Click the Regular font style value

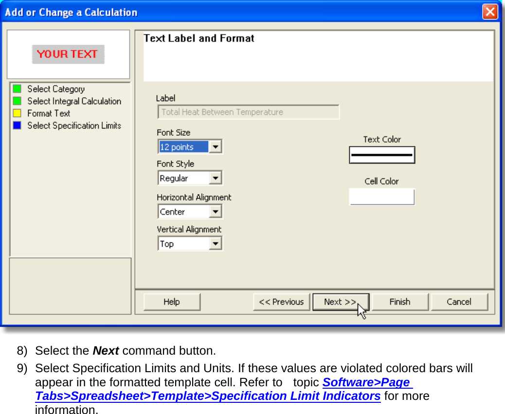click(183, 178)
